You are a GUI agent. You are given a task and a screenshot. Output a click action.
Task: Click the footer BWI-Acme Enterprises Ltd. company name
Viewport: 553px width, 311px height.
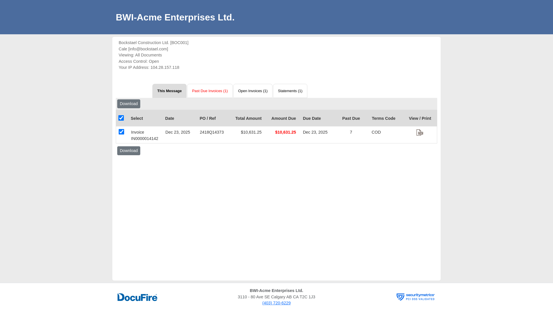276,291
